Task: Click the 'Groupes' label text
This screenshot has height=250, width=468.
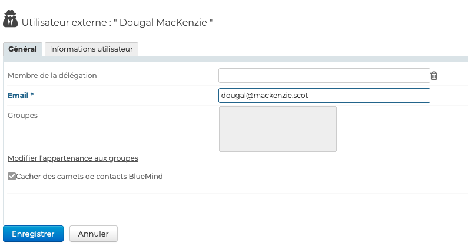Action: point(22,116)
